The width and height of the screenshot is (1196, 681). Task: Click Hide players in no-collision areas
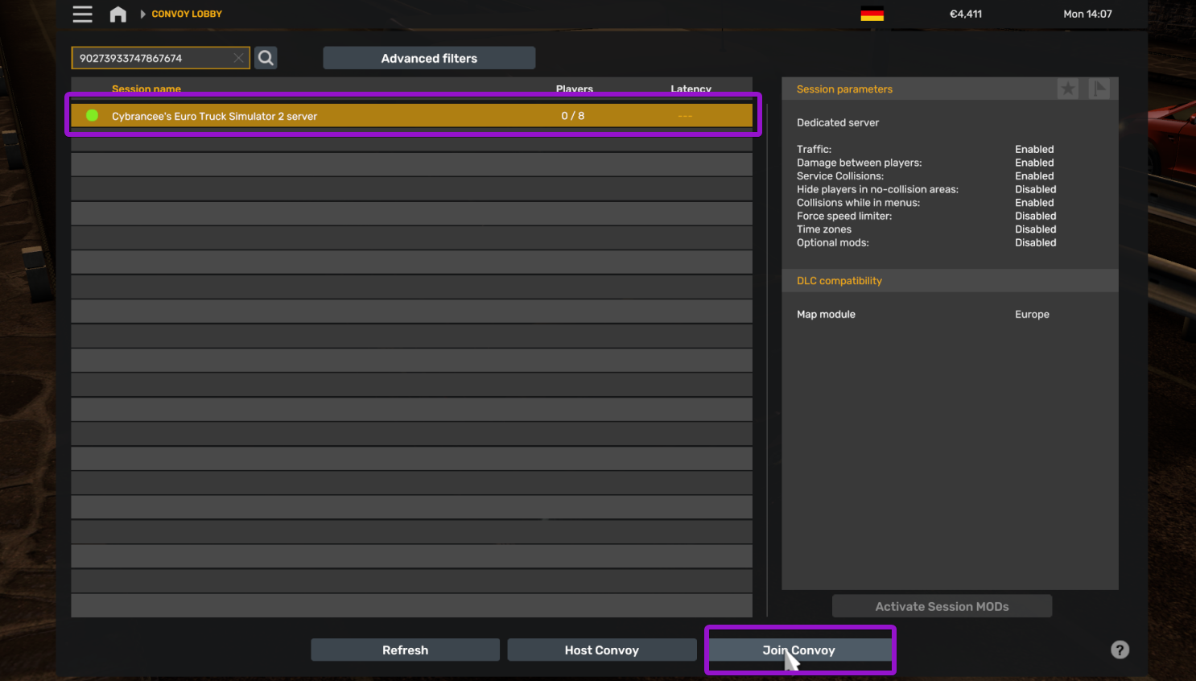877,189
